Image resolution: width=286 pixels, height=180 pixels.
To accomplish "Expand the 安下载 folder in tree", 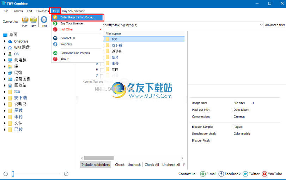I will (5, 98).
